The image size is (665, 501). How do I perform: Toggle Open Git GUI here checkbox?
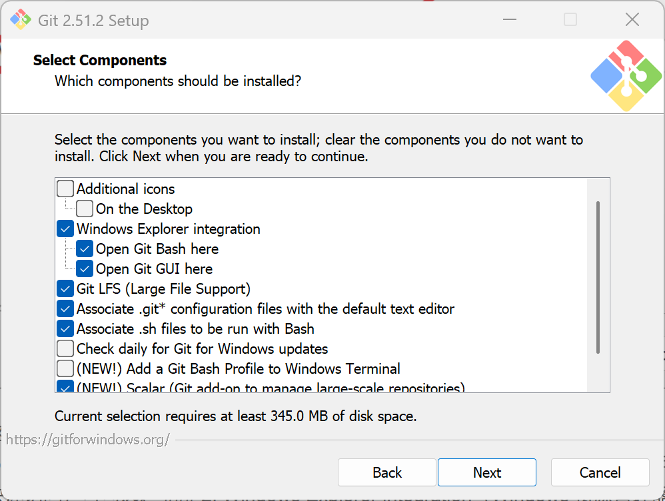[85, 269]
